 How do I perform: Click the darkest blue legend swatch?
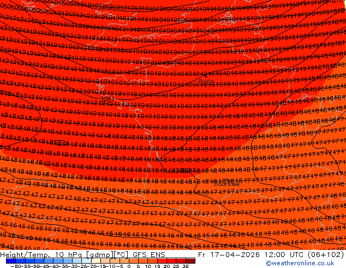pos(11,261)
